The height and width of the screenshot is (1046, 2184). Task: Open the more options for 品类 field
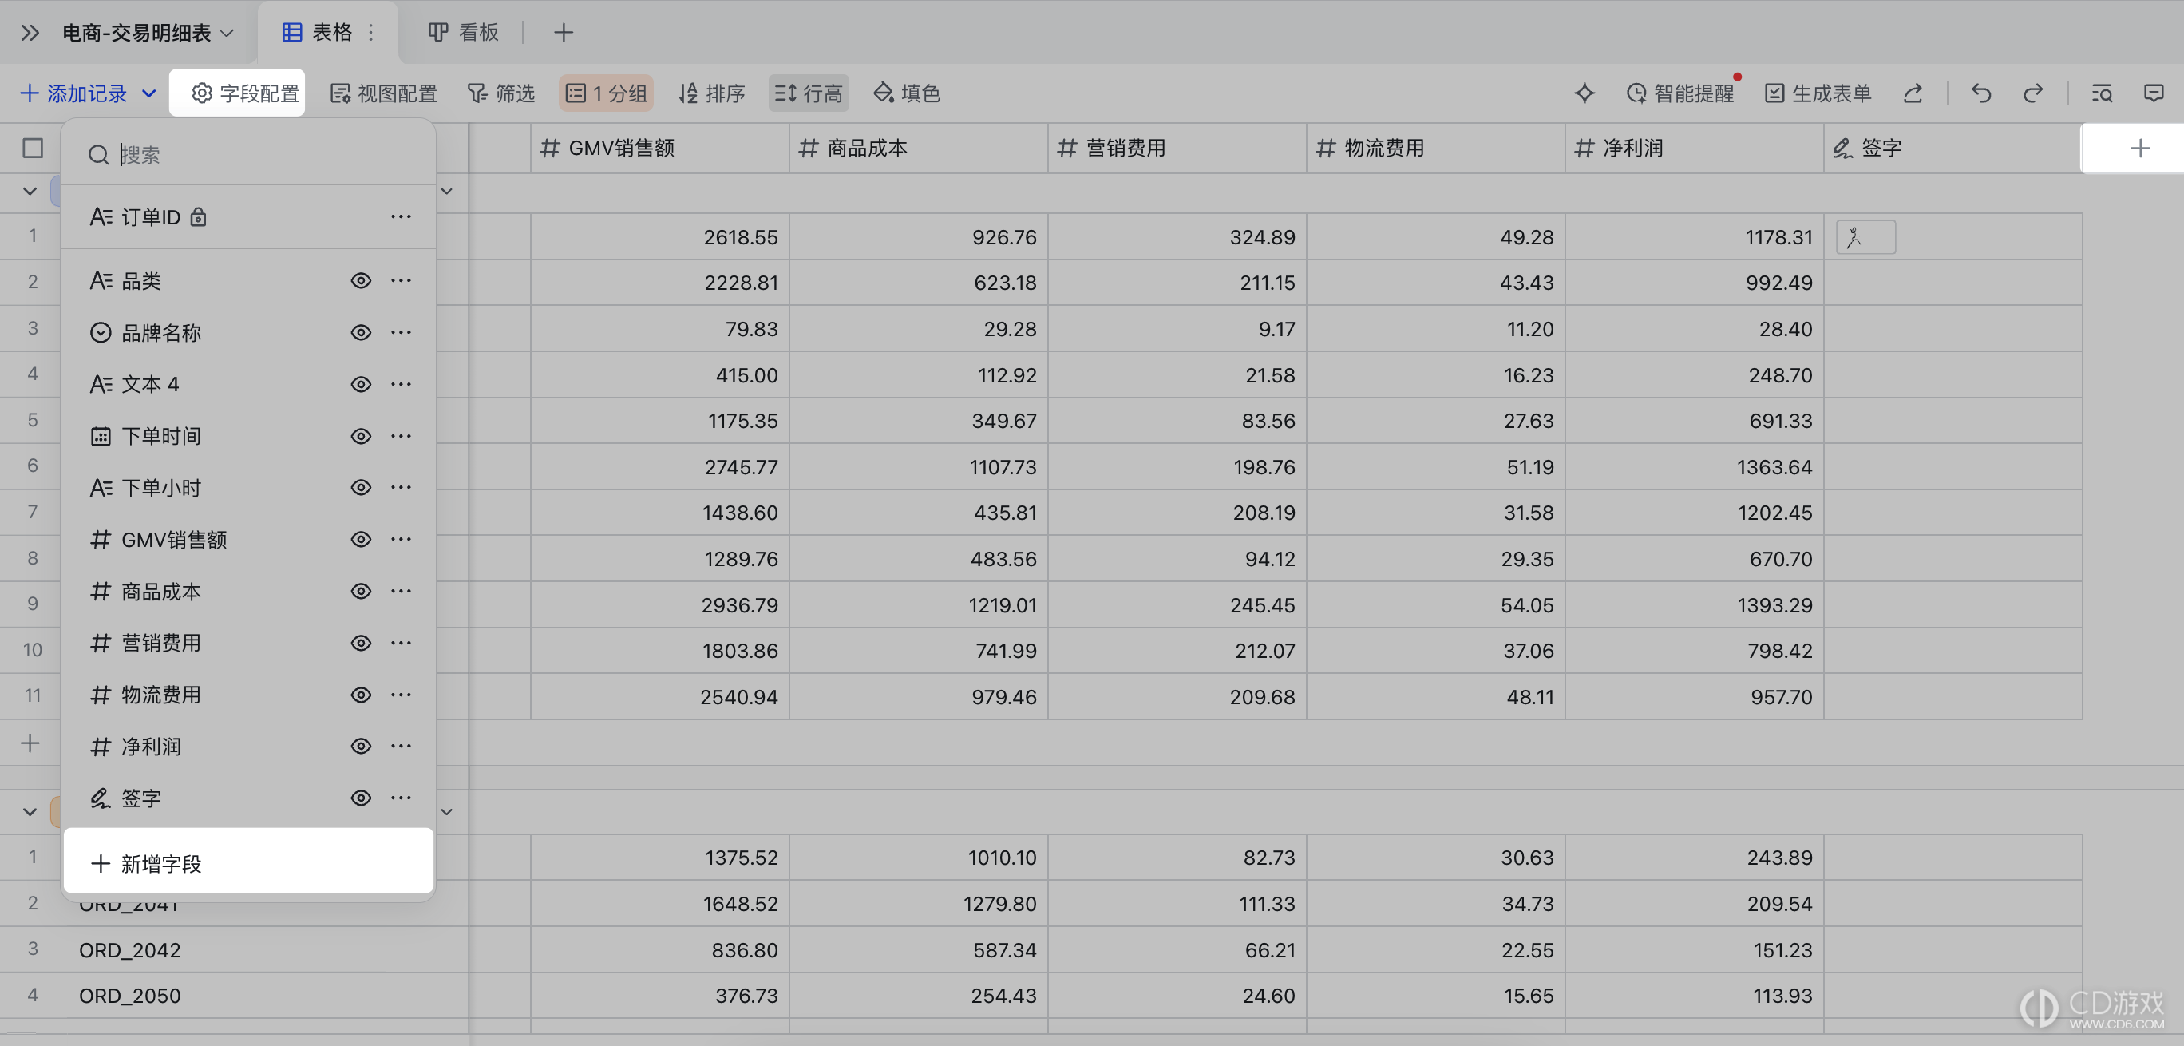point(401,280)
